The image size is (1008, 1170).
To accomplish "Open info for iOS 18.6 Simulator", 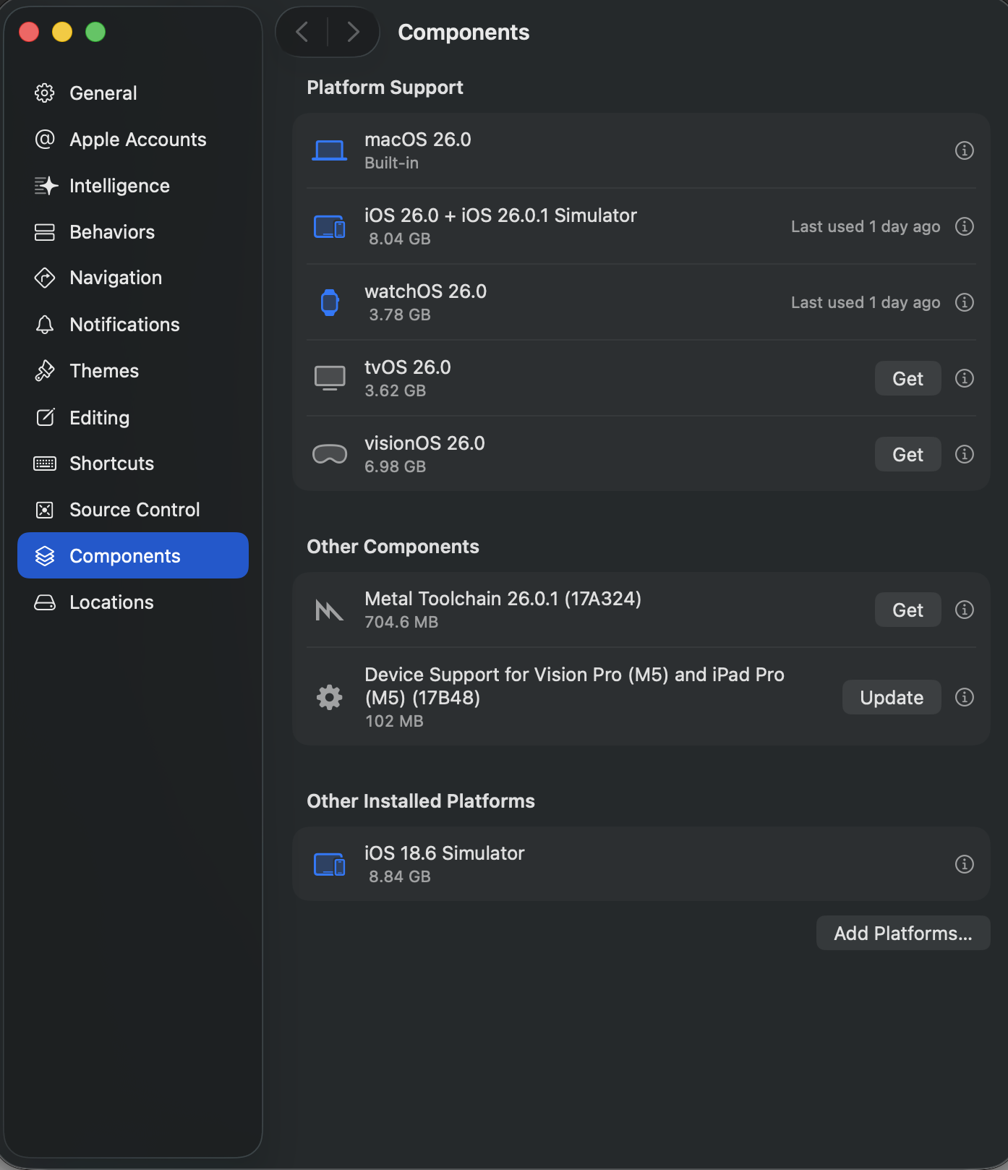I will tap(964, 864).
